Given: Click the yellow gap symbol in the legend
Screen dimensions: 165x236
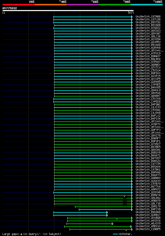Looking at the screenshot, I should coord(21,234).
